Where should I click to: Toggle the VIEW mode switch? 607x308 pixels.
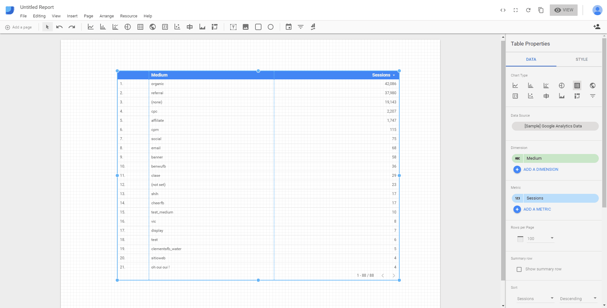click(x=564, y=10)
